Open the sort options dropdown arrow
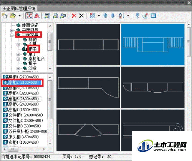This screenshot has height=161, width=192. pos(128,16)
